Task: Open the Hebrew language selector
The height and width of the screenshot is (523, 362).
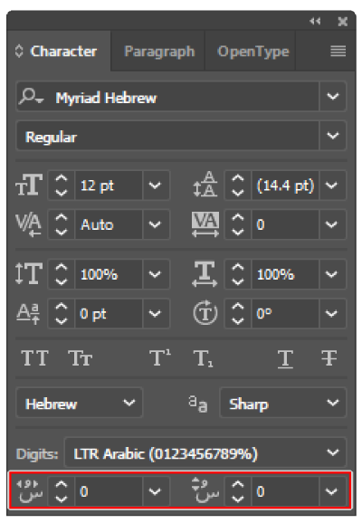Action: coord(80,404)
